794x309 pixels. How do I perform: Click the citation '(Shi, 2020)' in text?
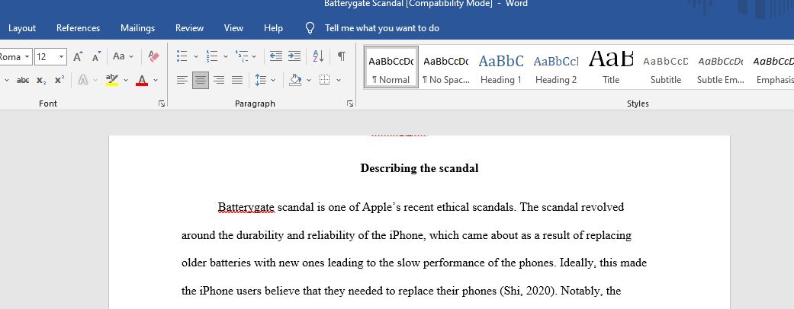tap(527, 291)
